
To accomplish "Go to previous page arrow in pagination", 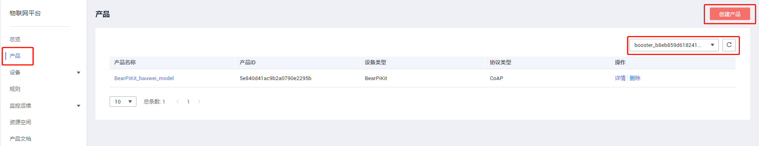I will pos(177,102).
